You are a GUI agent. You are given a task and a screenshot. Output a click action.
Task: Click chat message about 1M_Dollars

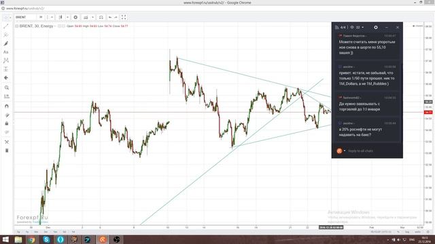pos(366,79)
